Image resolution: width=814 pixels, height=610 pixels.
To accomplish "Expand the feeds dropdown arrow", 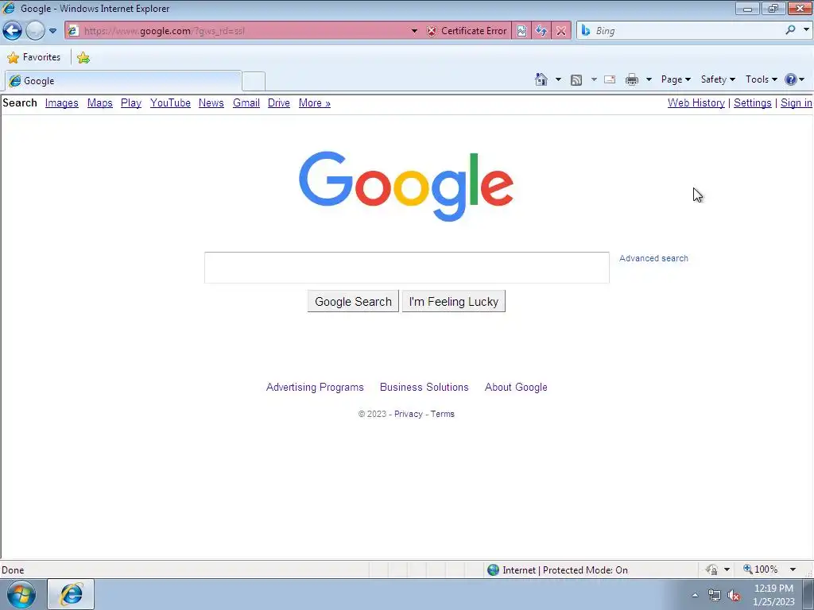I will [x=594, y=80].
